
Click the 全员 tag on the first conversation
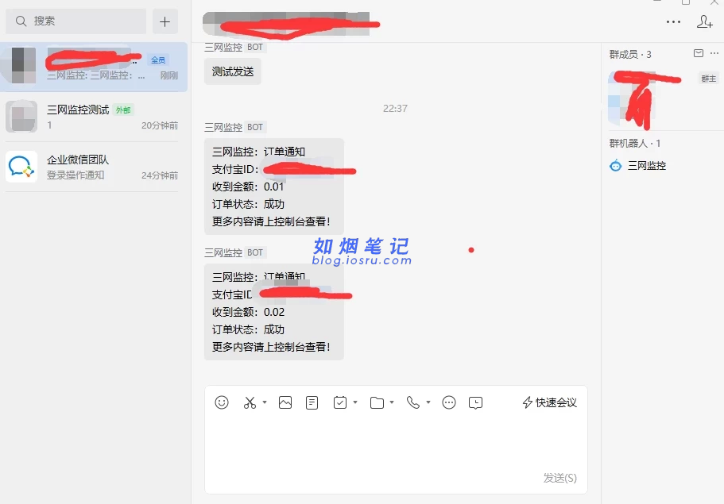tap(158, 60)
